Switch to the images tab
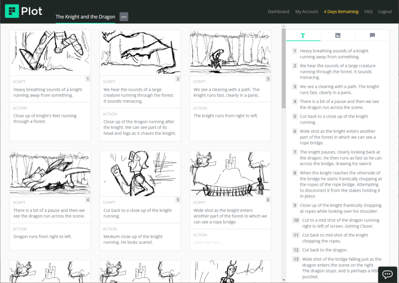The width and height of the screenshot is (399, 283). pyautogui.click(x=338, y=35)
